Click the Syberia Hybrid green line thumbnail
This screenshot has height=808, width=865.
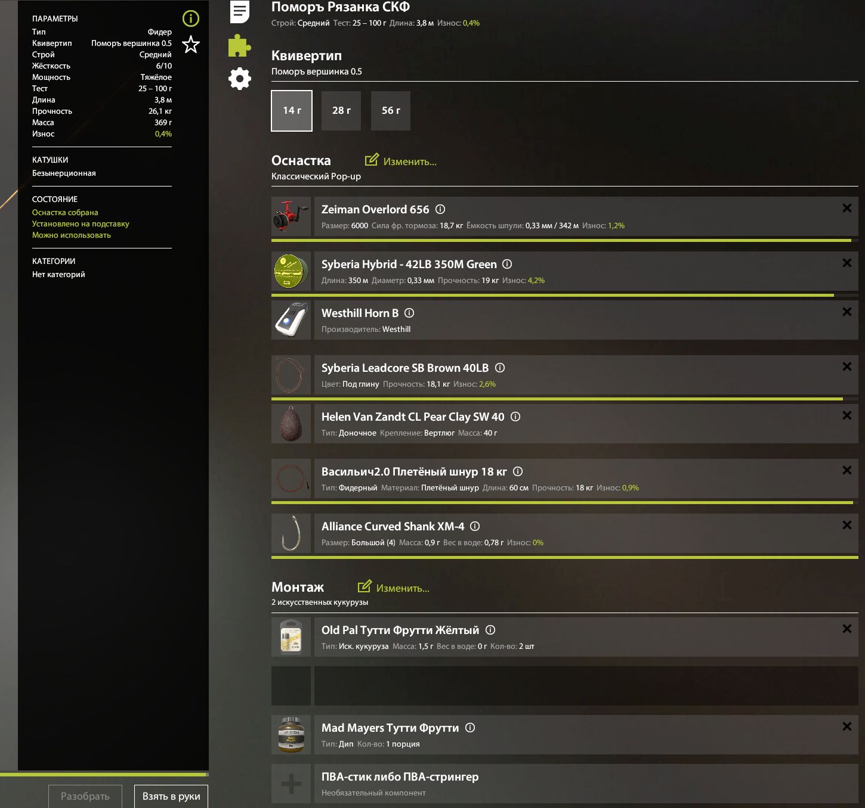tap(291, 271)
